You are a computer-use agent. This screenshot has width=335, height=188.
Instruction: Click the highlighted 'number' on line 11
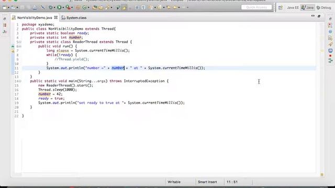pos(118,68)
